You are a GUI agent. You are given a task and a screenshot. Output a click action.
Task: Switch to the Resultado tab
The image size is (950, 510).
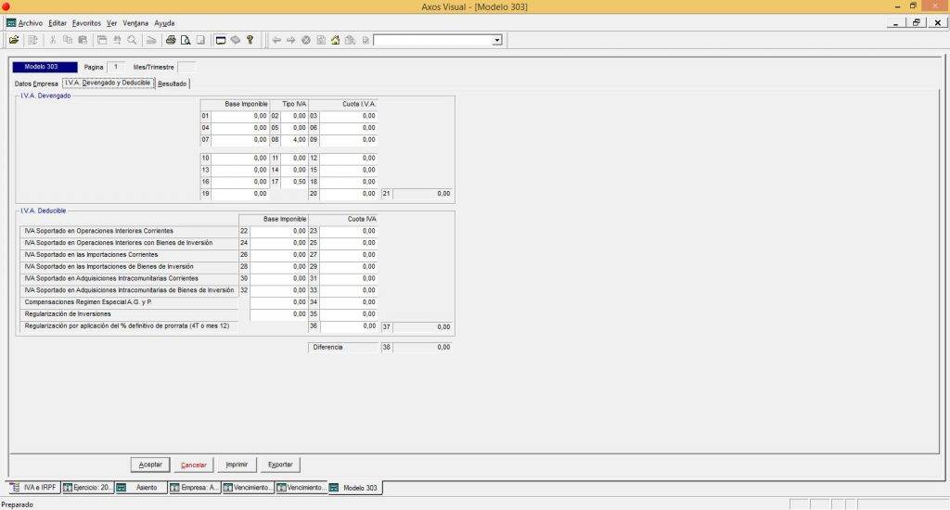click(172, 83)
